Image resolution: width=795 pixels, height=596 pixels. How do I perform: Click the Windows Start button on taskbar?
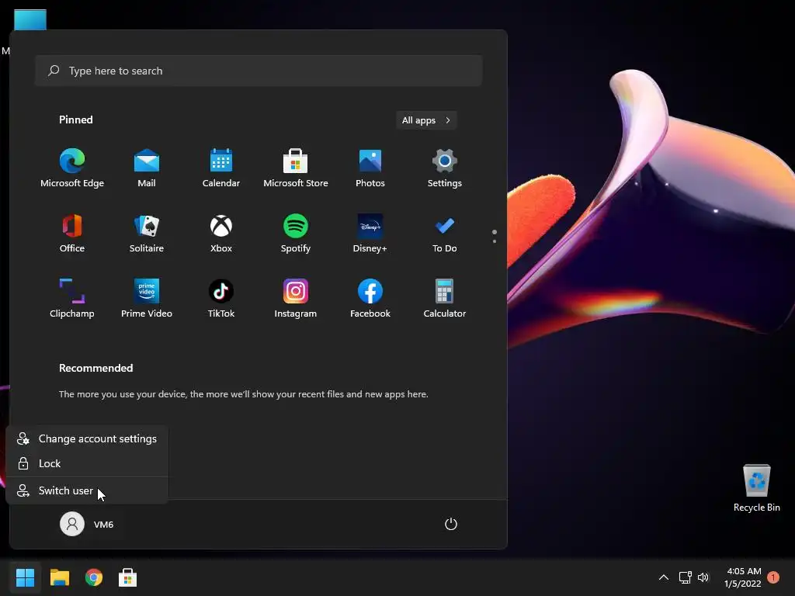pyautogui.click(x=25, y=577)
